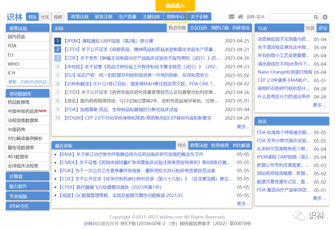The height and width of the screenshot is (230, 335).
Task: Open 视频 QC数据管理策略 update
Action: [x=121, y=195]
